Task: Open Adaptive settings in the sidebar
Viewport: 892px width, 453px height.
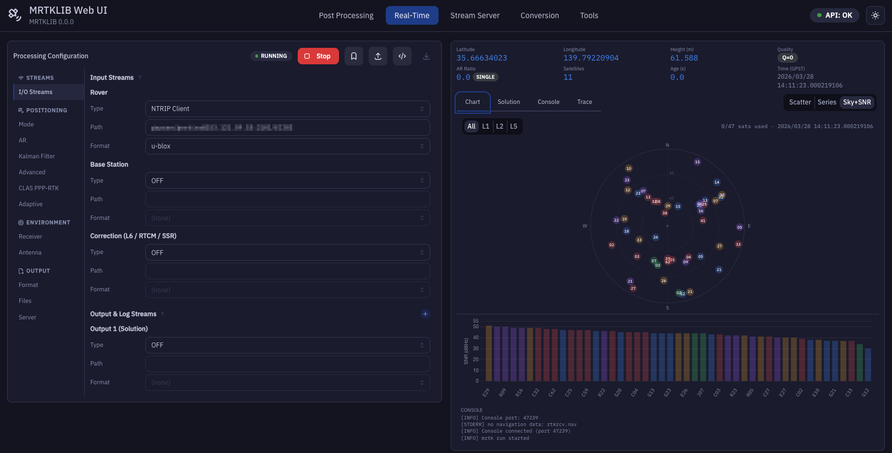Action: coord(48,205)
